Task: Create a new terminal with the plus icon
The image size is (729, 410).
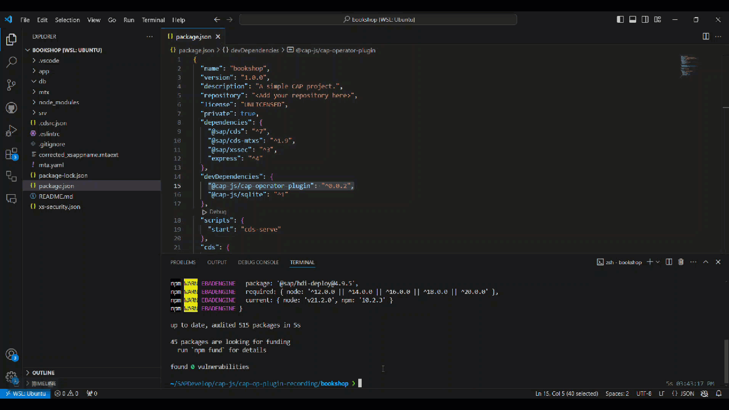Action: pos(650,262)
